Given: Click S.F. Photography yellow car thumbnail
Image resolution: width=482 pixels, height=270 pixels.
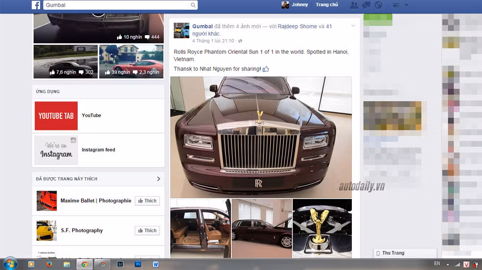Looking at the screenshot, I should click(47, 230).
